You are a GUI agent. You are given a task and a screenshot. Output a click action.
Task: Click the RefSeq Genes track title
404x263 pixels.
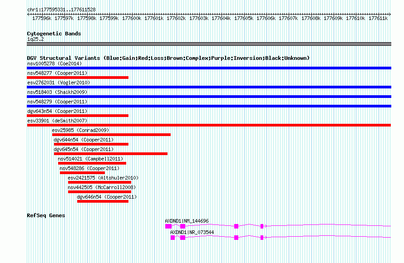pos(46,215)
